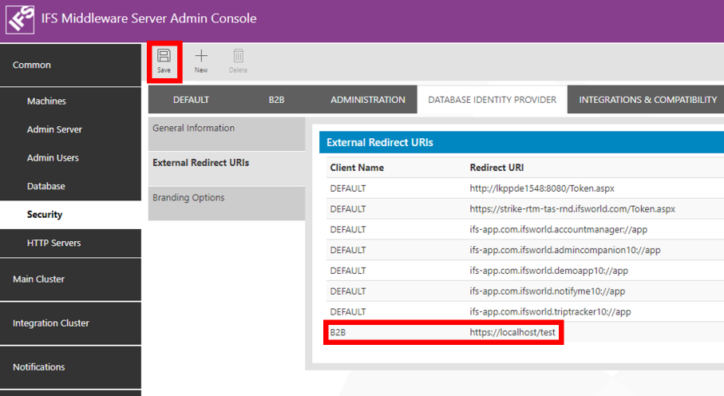Select General Information section
This screenshot has width=724, height=396.
pos(193,128)
